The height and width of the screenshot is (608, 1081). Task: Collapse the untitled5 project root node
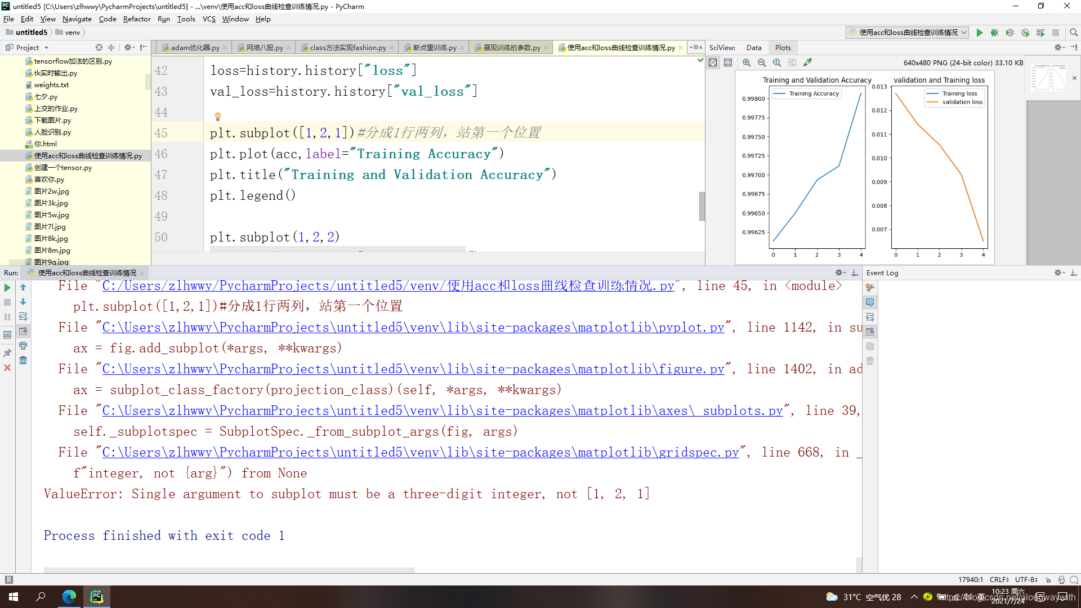tap(26, 32)
